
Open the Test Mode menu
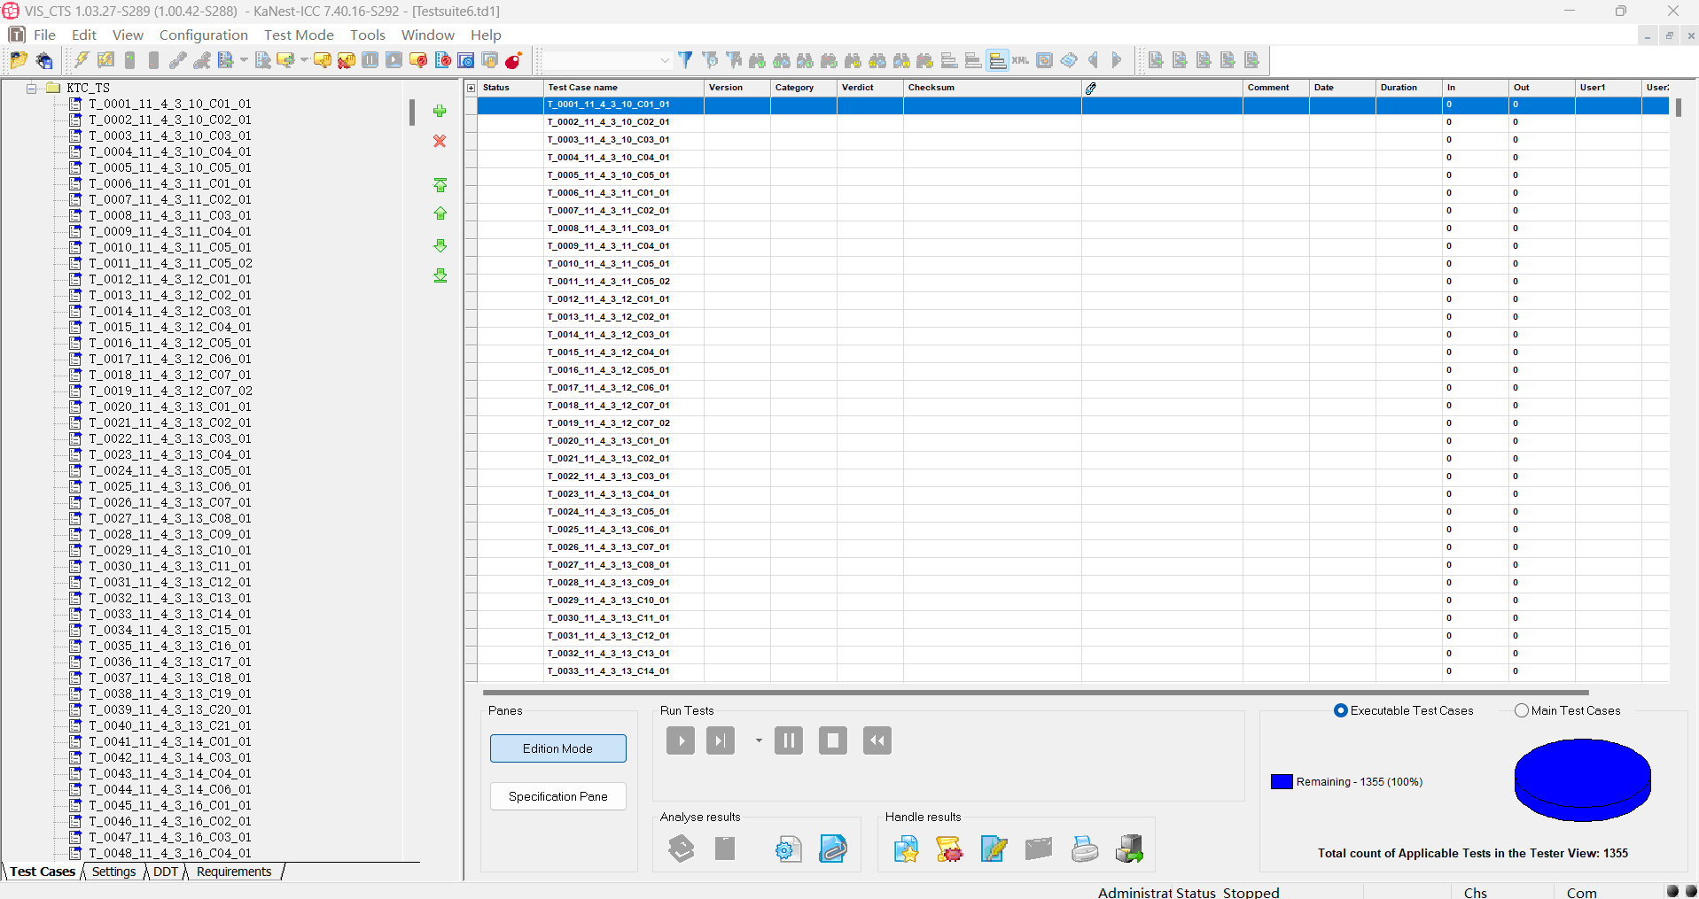pos(299,35)
